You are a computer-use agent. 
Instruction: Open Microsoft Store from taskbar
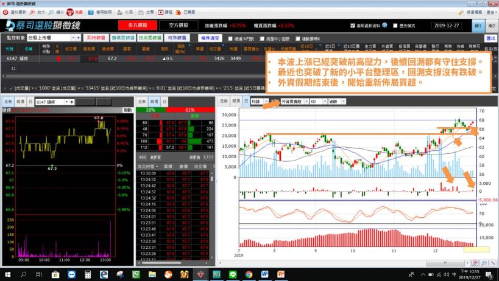click(55, 274)
